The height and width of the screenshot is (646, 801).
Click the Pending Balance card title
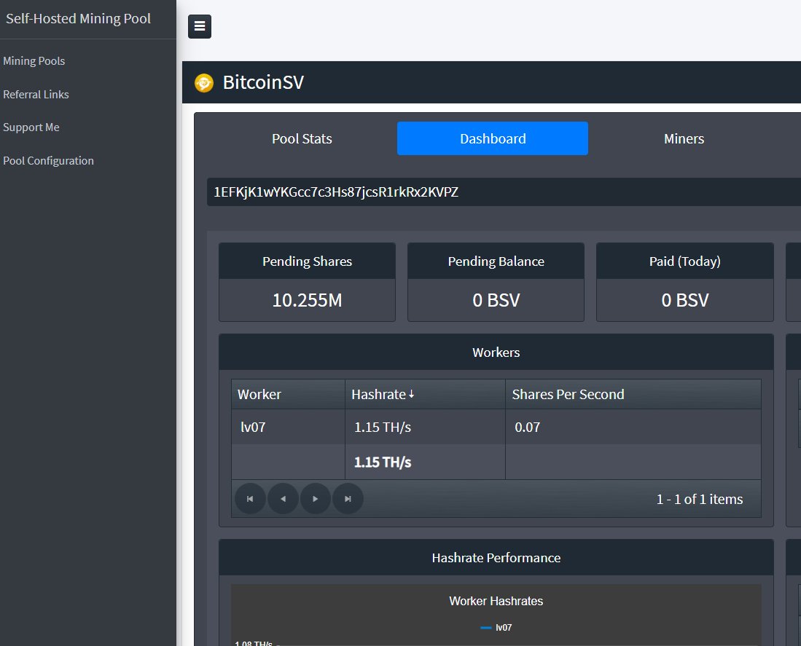pyautogui.click(x=496, y=261)
